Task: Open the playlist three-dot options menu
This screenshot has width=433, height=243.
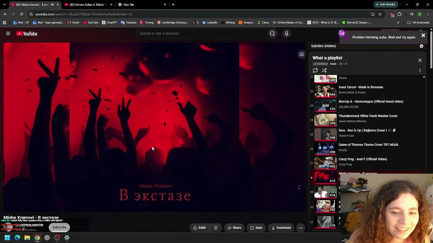Action: coord(420,71)
